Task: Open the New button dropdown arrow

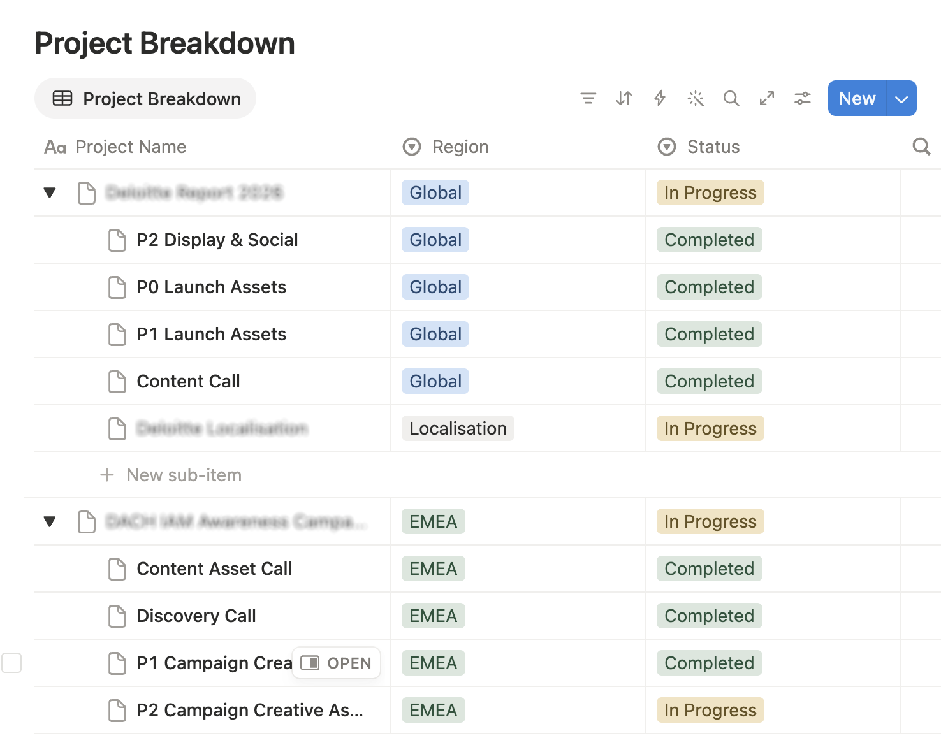Action: pyautogui.click(x=901, y=98)
